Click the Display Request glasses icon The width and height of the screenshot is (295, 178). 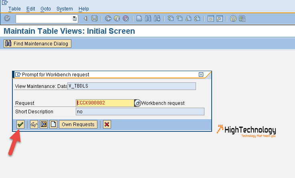pyautogui.click(x=34, y=124)
